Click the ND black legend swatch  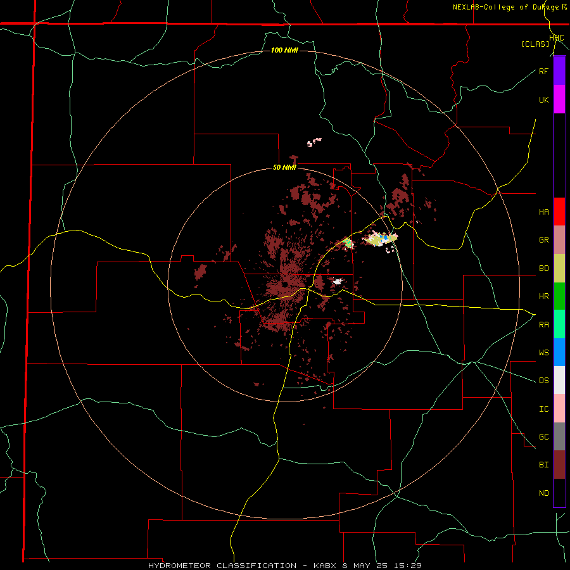click(x=559, y=493)
